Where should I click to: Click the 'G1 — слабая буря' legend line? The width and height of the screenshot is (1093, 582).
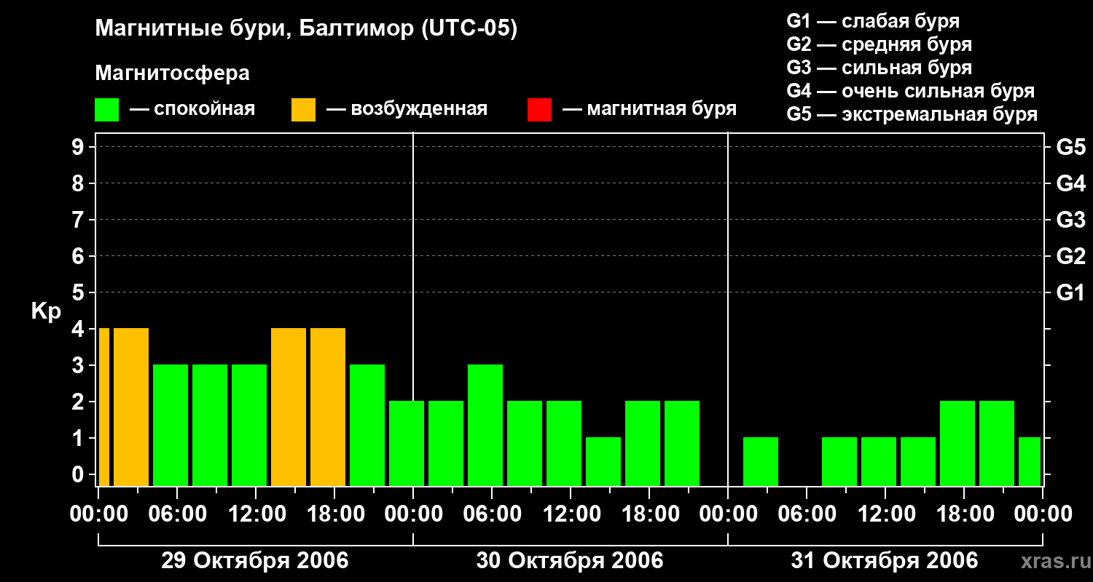873,21
